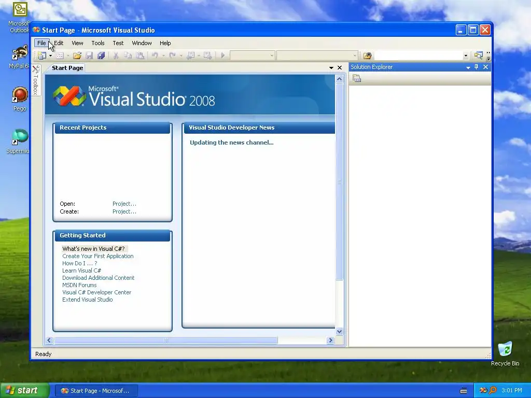
Task: Click the Windows start button
Action: [x=24, y=391]
